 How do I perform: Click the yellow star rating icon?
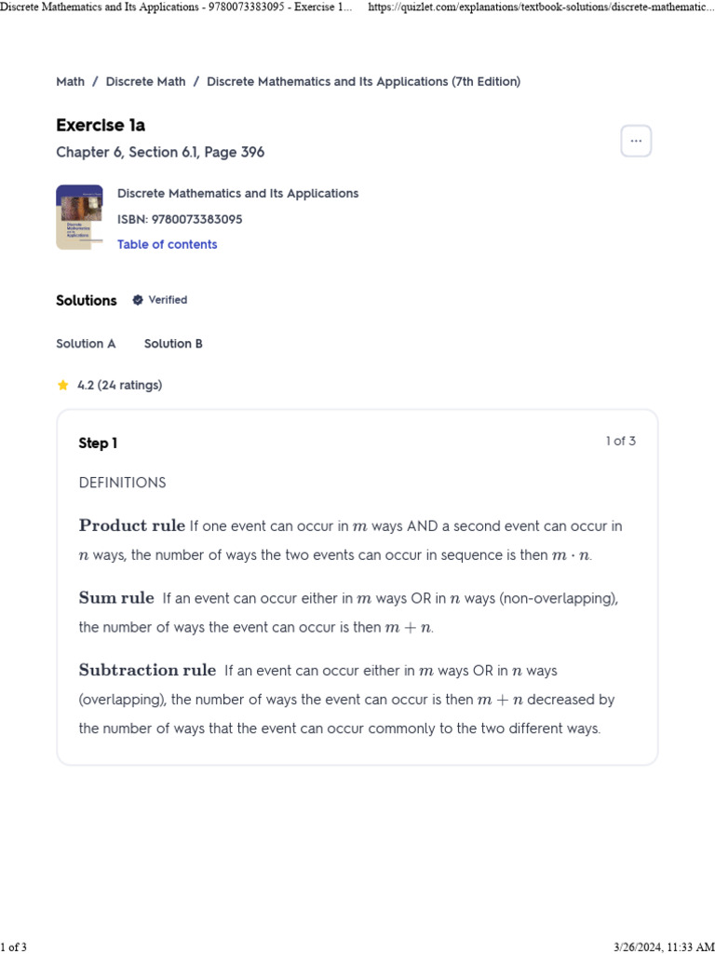coord(62,385)
